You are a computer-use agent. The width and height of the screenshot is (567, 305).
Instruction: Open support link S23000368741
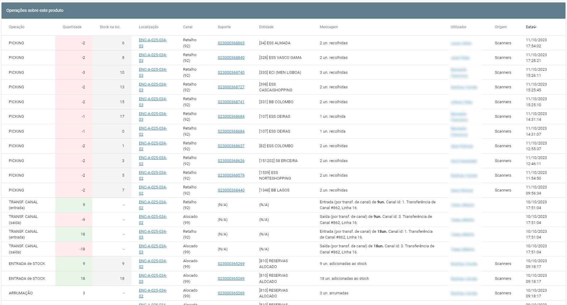(x=231, y=102)
